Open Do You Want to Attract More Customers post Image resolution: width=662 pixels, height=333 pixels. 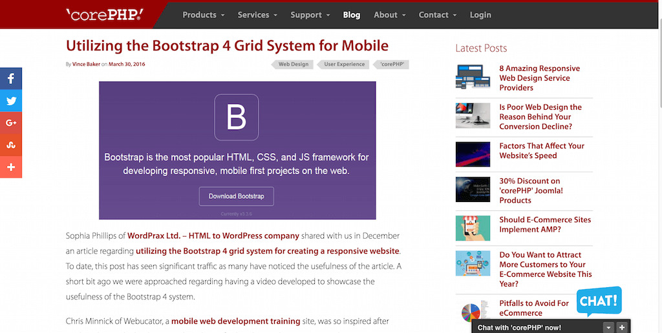tap(546, 269)
